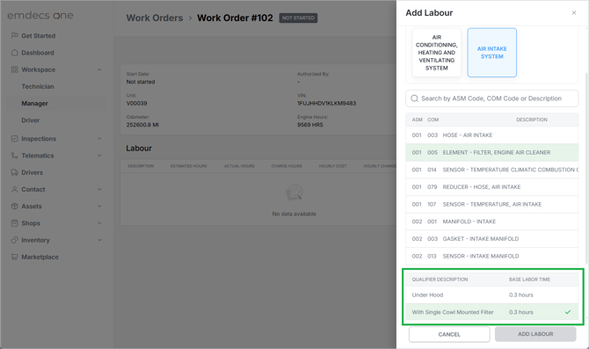Click the Telematics route icon
589x349 pixels.
[x=14, y=156]
